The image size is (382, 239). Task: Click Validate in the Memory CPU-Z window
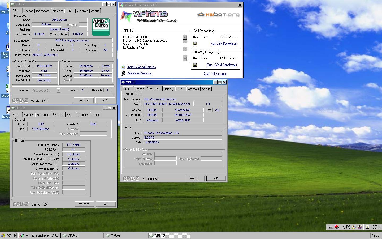(84, 204)
